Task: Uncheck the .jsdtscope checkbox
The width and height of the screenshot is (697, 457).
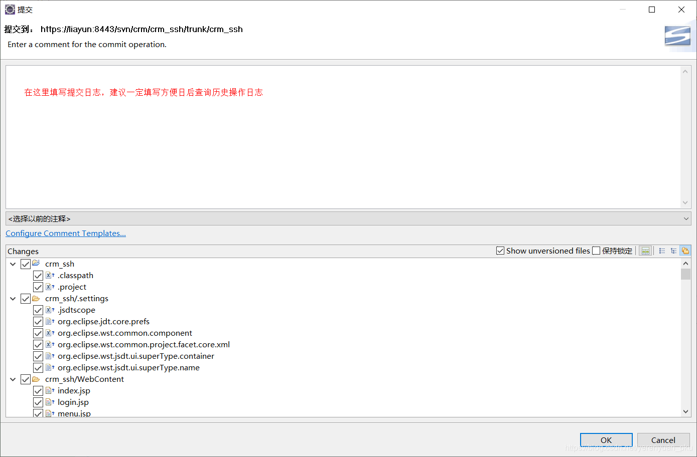Action: tap(38, 310)
